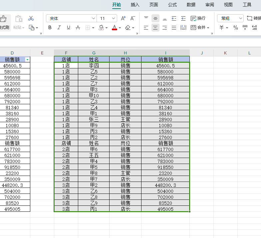Toggle horizontal center alignment
The image size is (261, 238).
tap(155, 28)
